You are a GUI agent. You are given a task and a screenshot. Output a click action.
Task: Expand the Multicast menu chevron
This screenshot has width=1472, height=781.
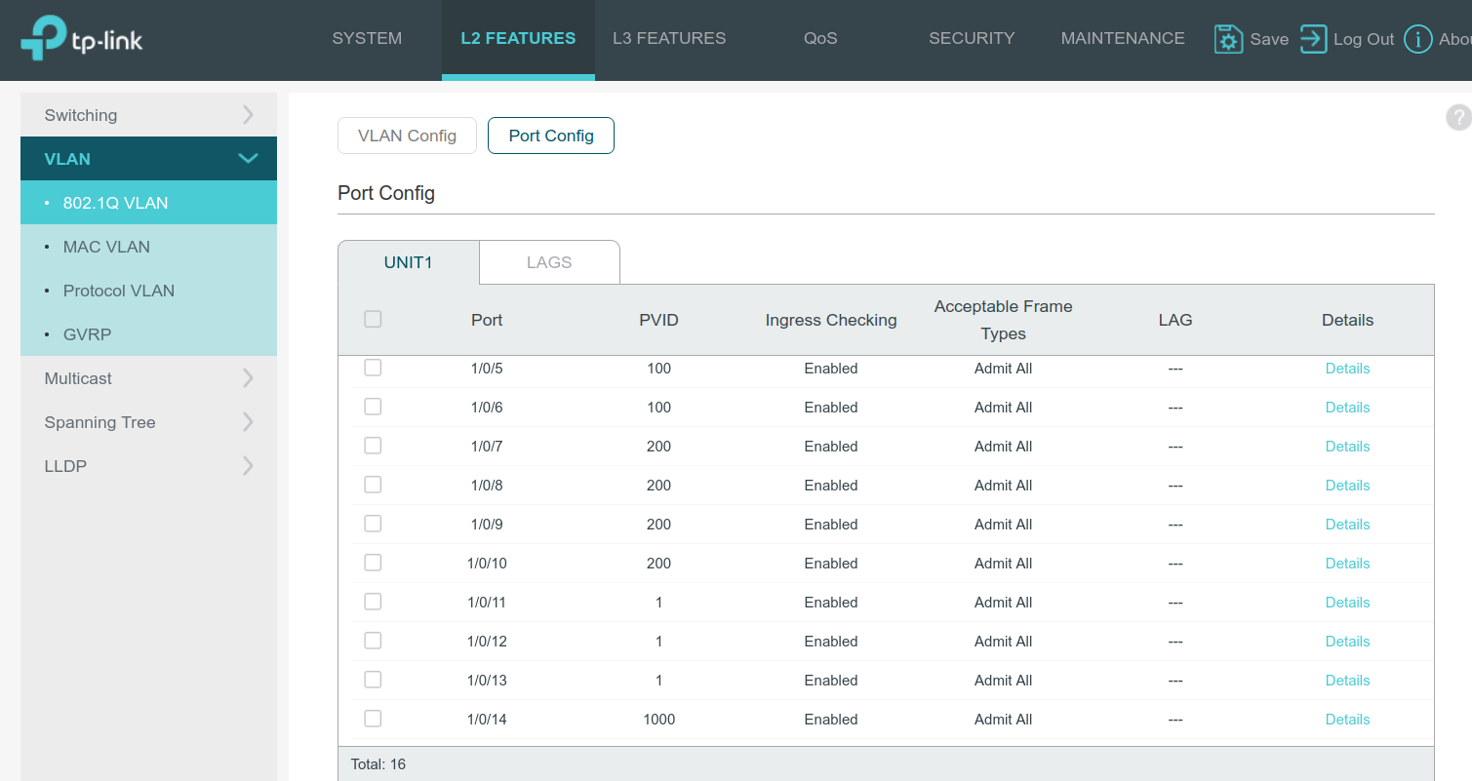248,378
